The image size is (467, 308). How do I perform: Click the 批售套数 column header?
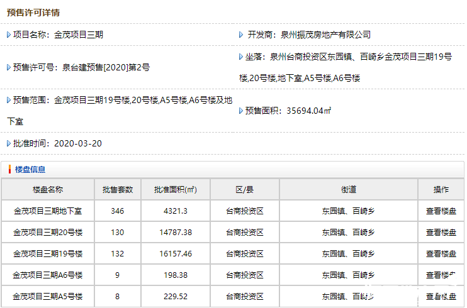click(x=118, y=190)
